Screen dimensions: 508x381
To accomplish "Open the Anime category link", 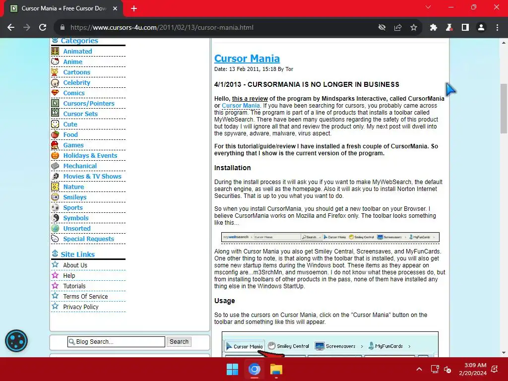I will tap(72, 62).
